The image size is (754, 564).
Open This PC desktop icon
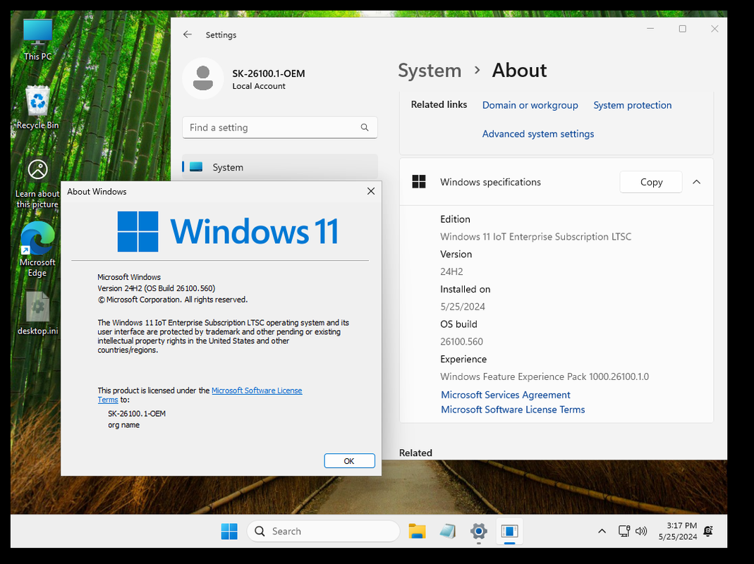[37, 40]
